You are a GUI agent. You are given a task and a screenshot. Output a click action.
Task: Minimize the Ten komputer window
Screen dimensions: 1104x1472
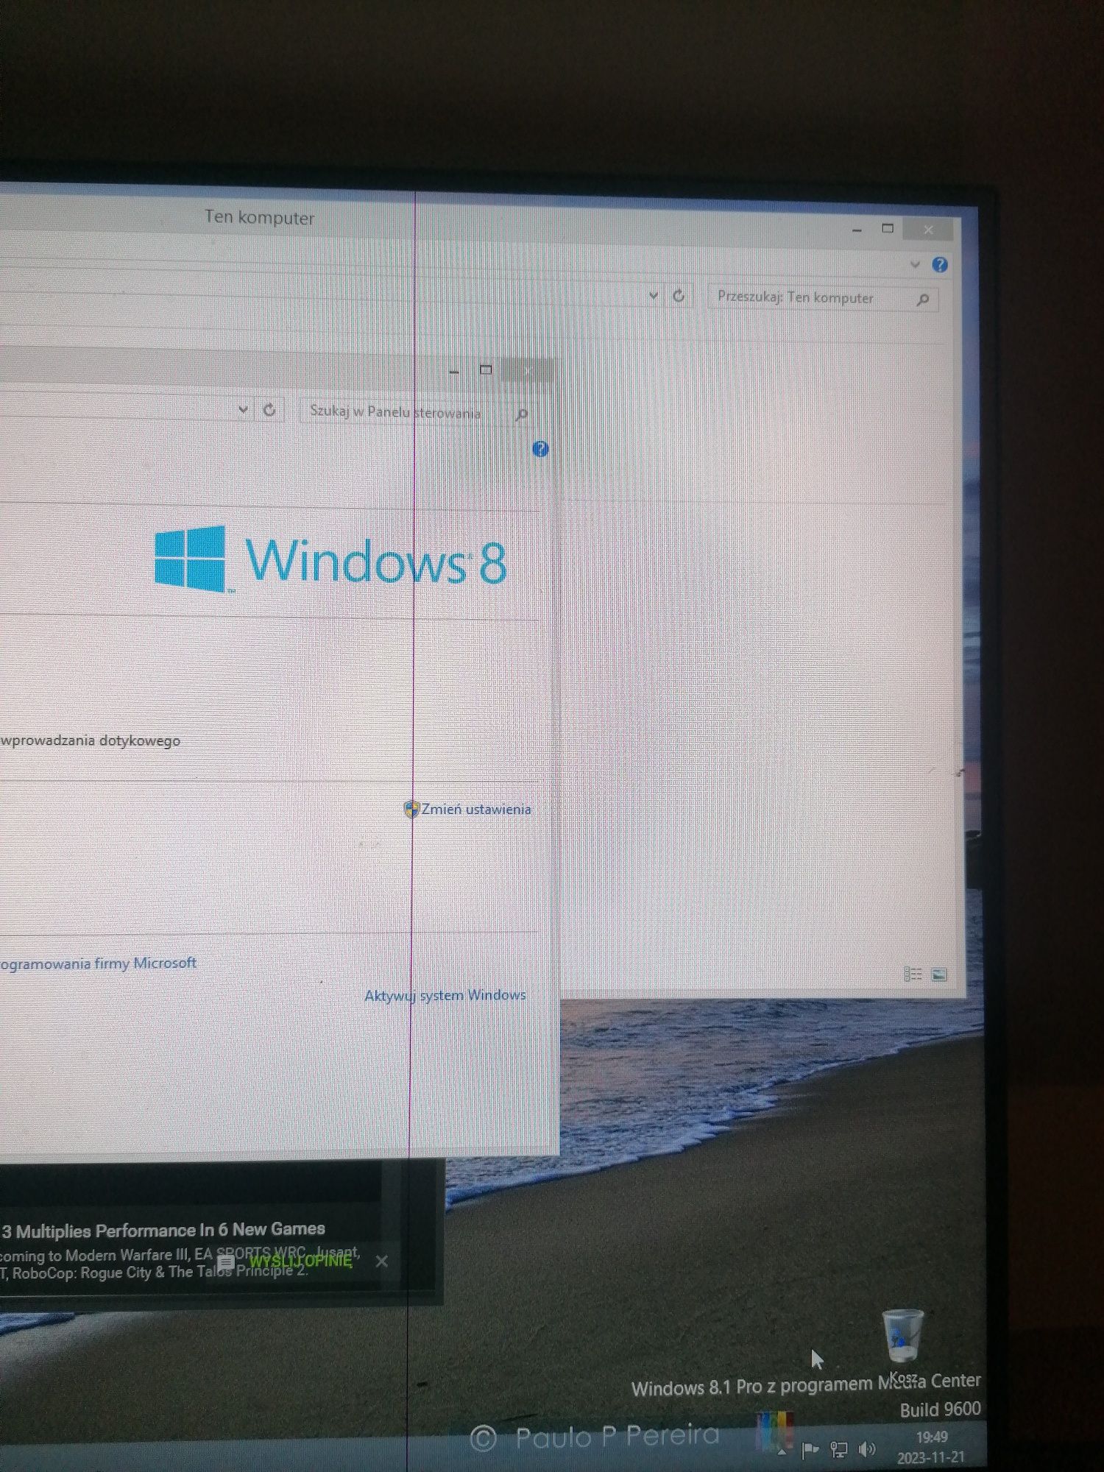click(x=857, y=230)
